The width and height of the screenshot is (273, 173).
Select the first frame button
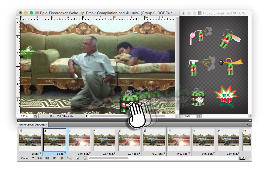tap(39, 158)
